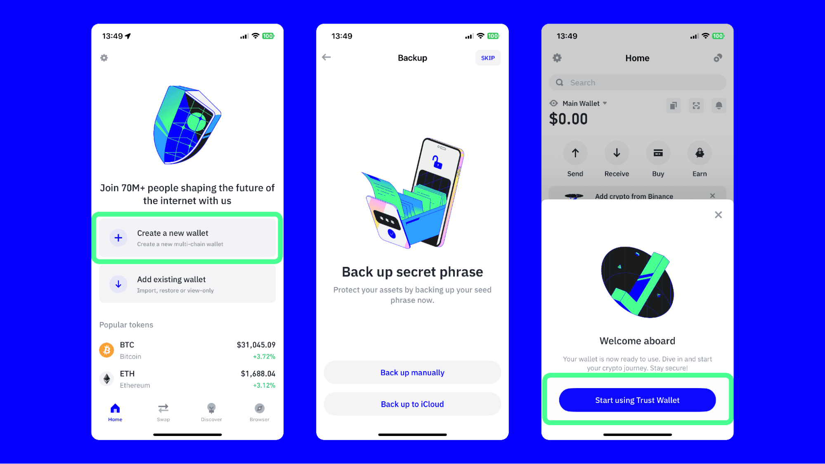Close the Welcome aboard popup
This screenshot has height=464, width=825.
tap(718, 215)
